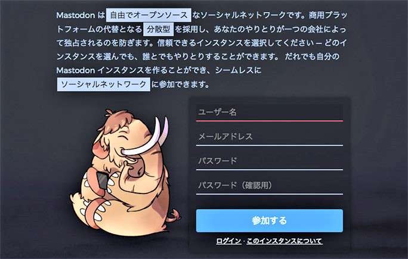Click into the パスワード(確認用) confirmation field
Viewport: 408px width, 259px height.
coord(269,186)
